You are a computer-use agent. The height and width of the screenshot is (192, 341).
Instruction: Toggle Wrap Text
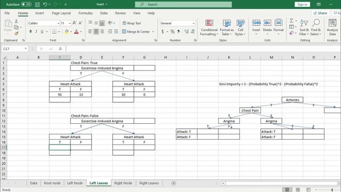132,23
